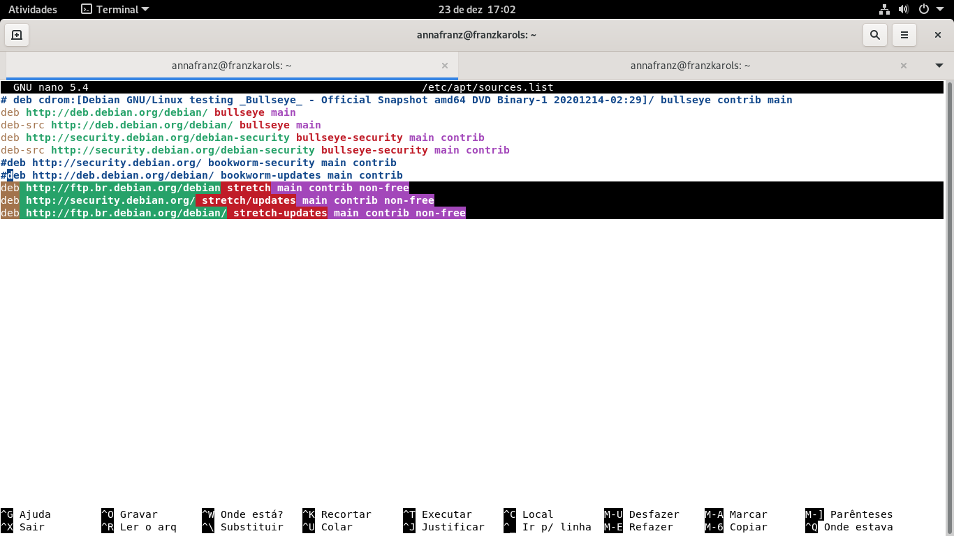The height and width of the screenshot is (536, 954).
Task: Click the ^G Ajuda help shortcut
Action: (x=26, y=514)
